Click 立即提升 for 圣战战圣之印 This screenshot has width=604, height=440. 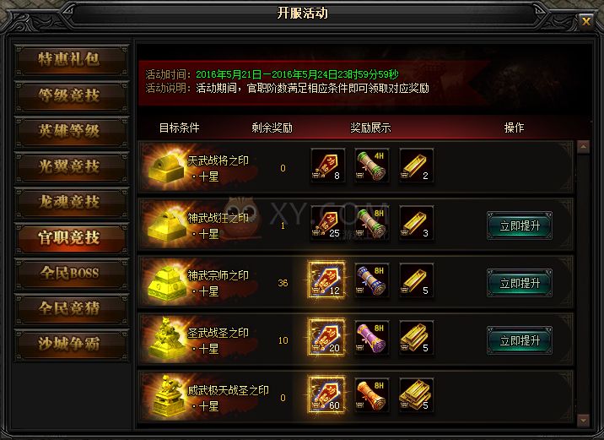click(520, 340)
